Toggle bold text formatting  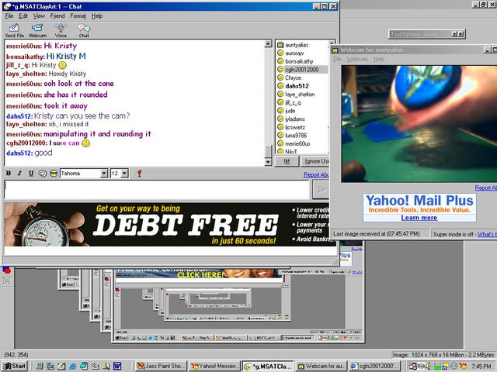point(9,174)
